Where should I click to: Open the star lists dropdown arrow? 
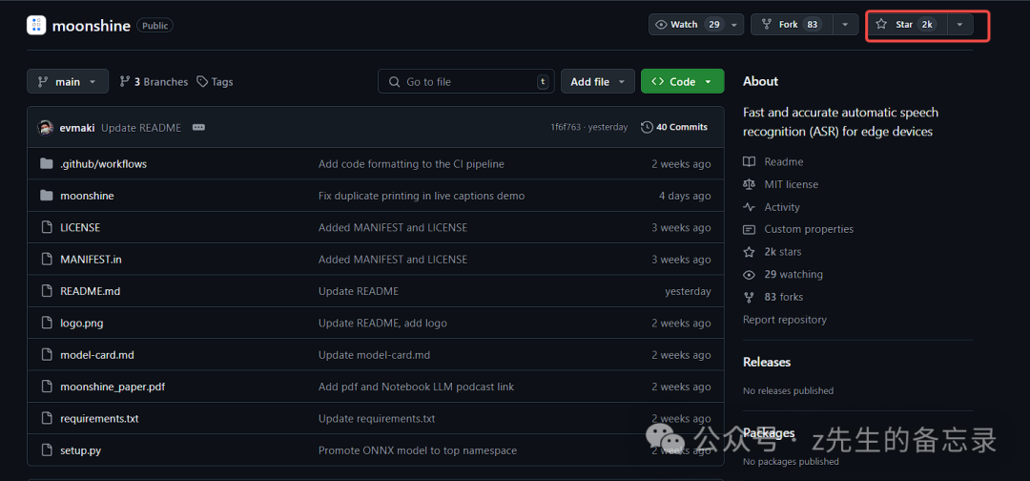[x=960, y=24]
